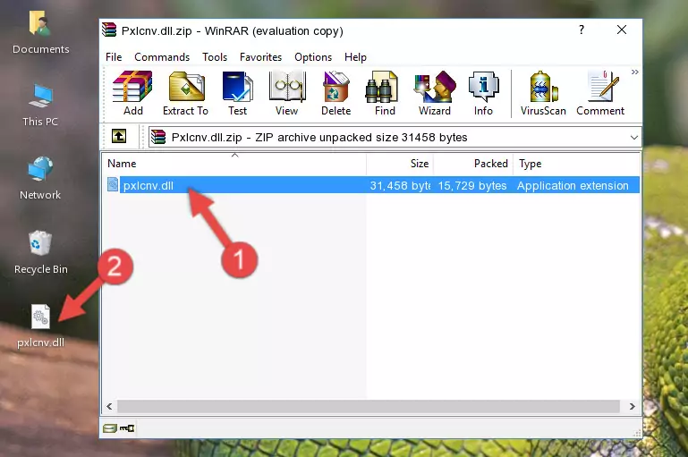This screenshot has width=688, height=457.
Task: Open the Comment tool
Action: coord(600,93)
